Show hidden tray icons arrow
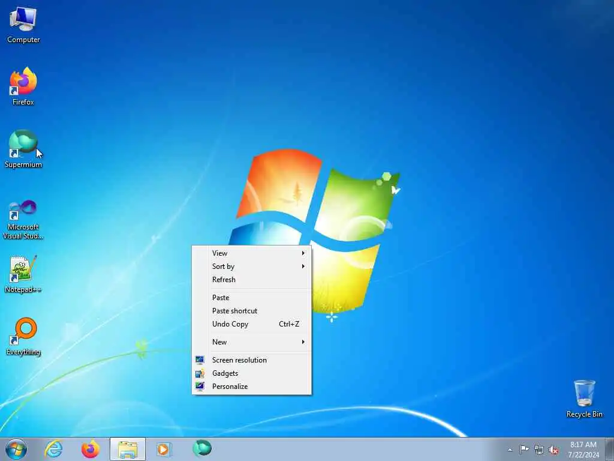Screen dimensions: 614x461 tap(510, 450)
